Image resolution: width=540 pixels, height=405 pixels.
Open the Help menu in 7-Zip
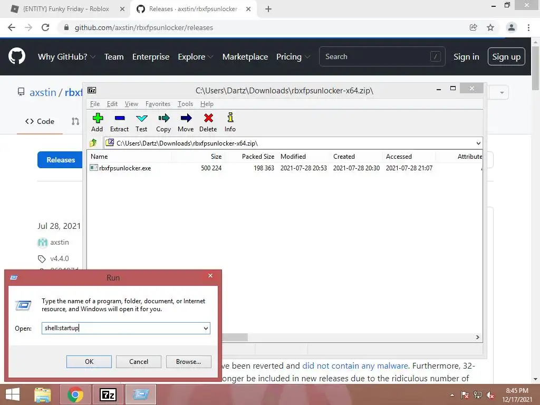point(207,104)
